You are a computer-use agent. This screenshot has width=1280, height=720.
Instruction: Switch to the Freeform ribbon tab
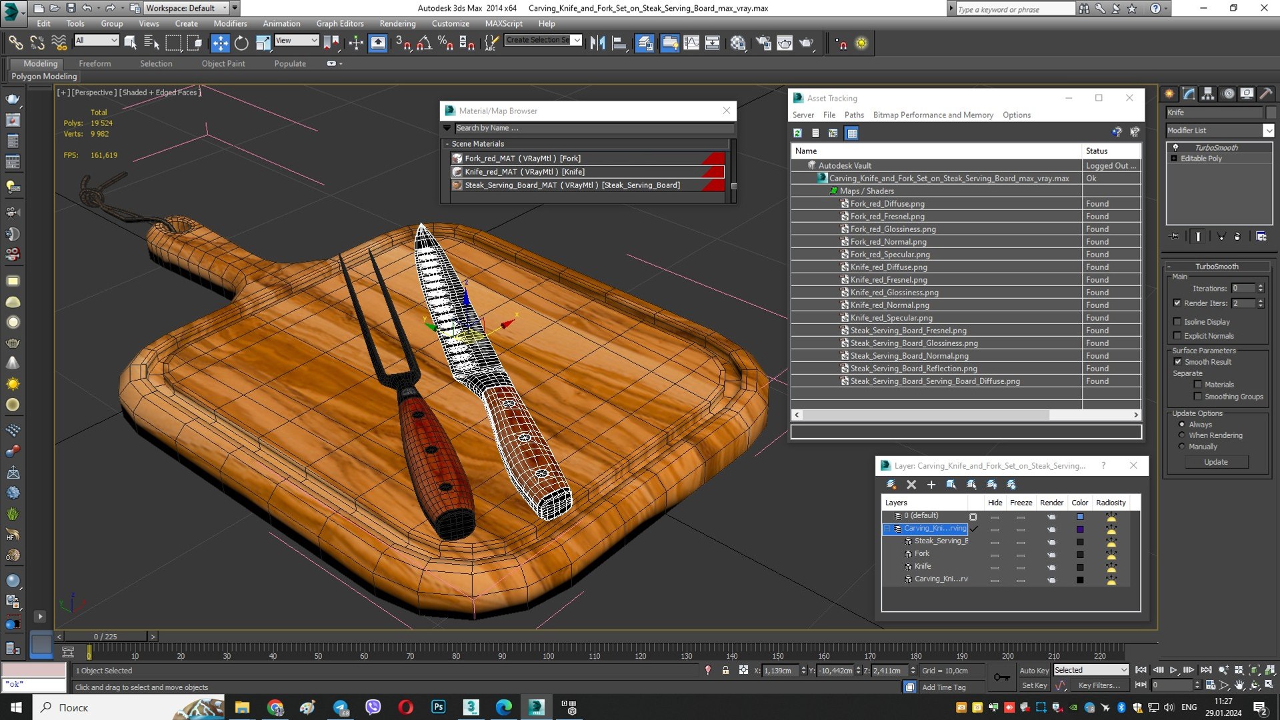95,63
